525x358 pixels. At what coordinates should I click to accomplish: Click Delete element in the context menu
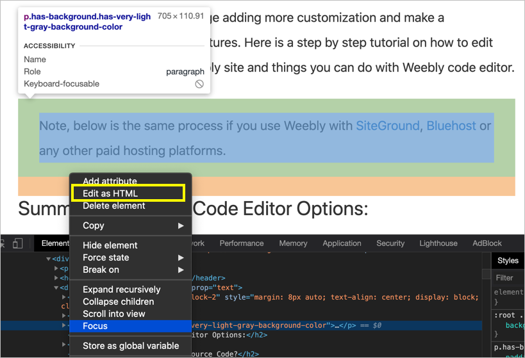coord(114,206)
